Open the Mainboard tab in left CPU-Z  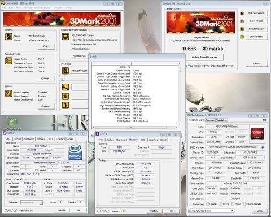29,139
